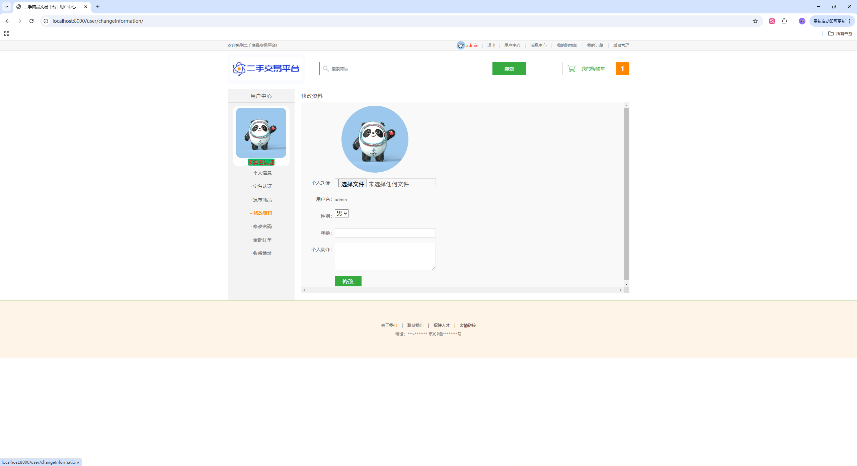Select 发布商品 in sidebar menu
The width and height of the screenshot is (857, 466).
[262, 200]
